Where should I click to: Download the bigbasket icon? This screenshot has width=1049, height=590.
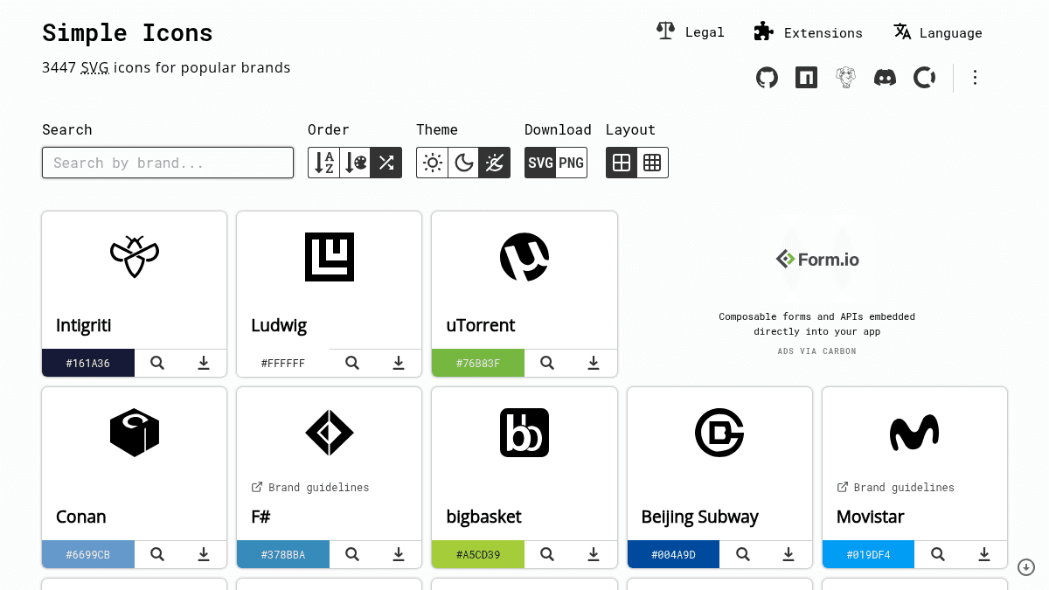click(x=594, y=554)
